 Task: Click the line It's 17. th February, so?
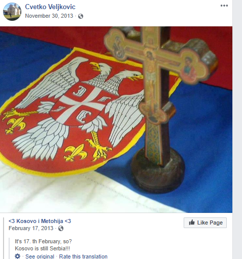coord(43,241)
